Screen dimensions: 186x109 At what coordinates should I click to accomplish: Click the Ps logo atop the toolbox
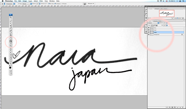(x=11, y=15)
